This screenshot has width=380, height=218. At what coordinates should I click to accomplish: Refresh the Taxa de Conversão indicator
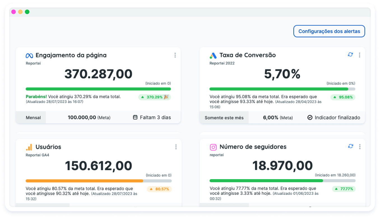coord(350,55)
